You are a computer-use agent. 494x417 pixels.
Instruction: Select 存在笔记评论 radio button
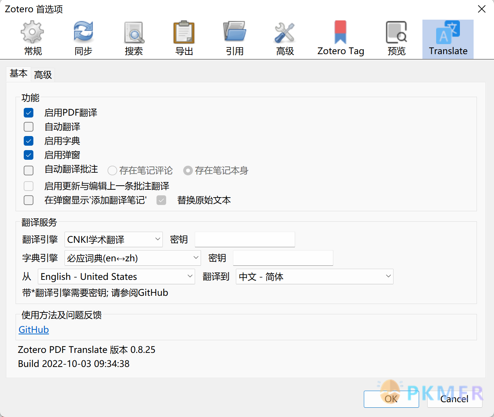(112, 171)
